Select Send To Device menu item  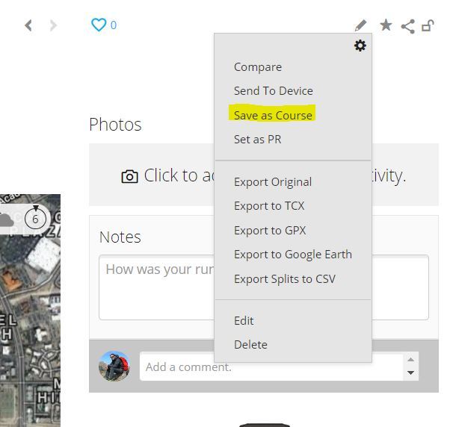(x=273, y=91)
